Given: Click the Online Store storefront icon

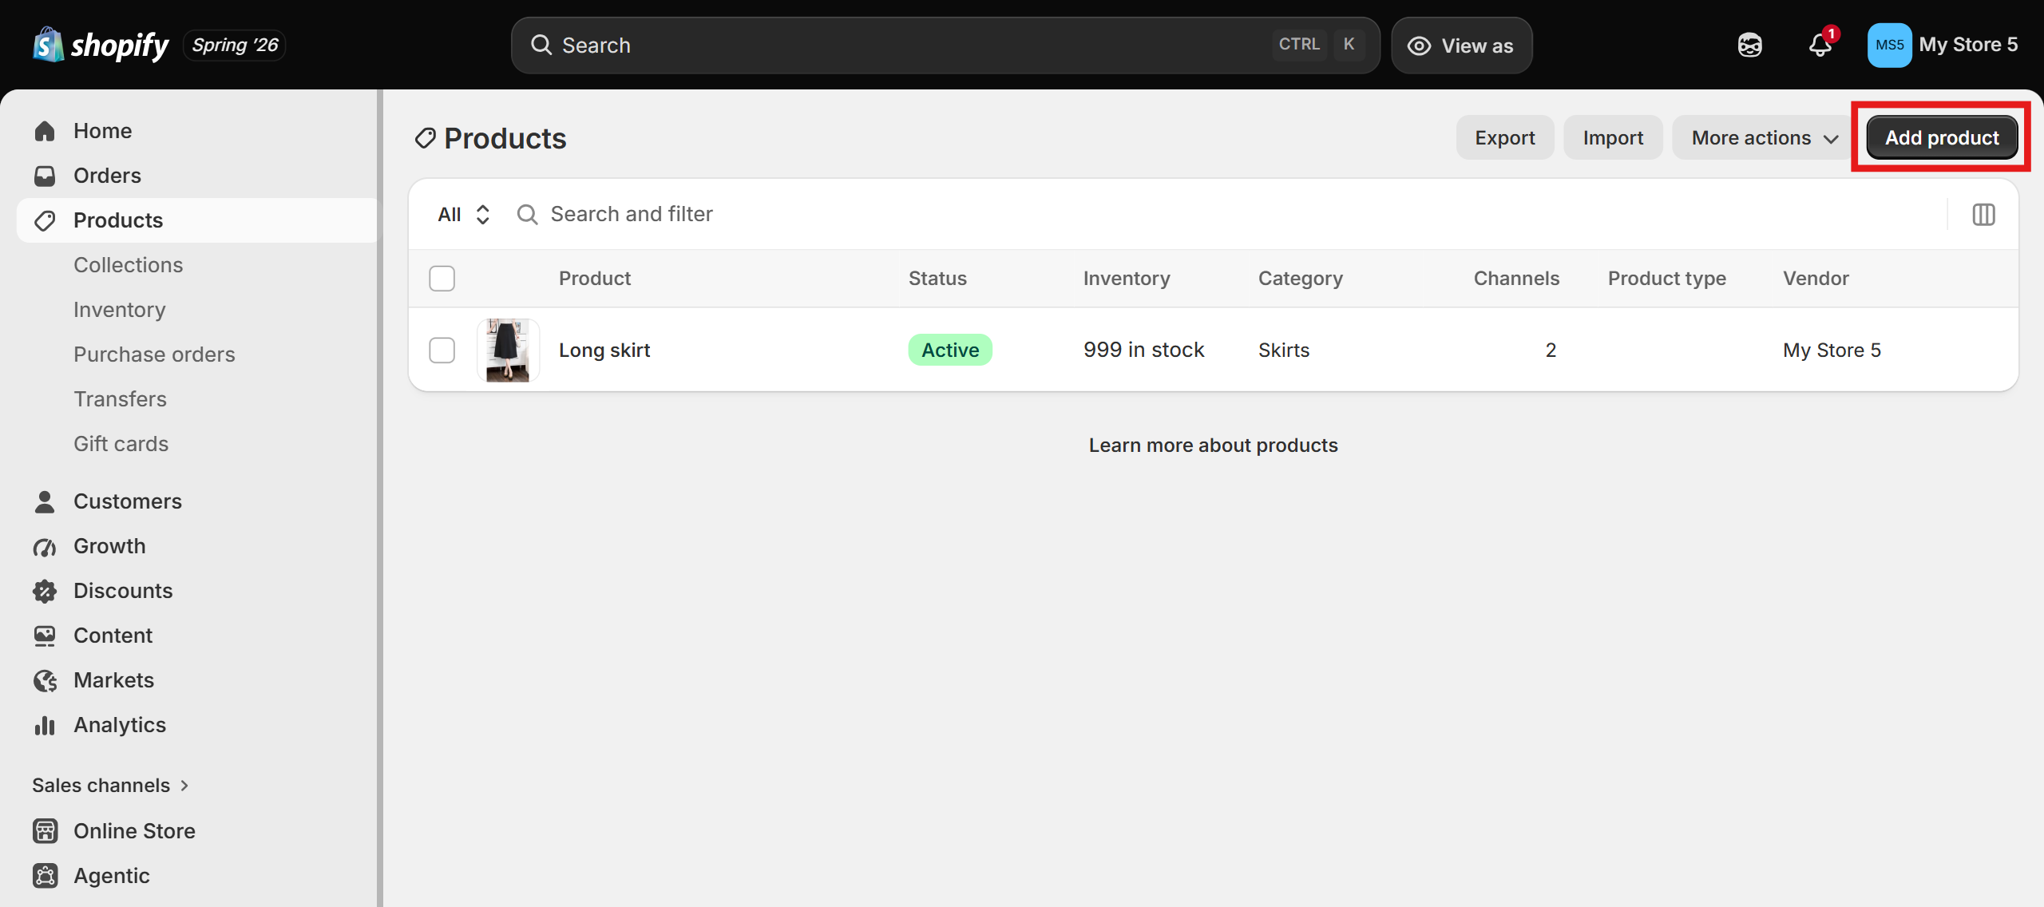Looking at the screenshot, I should tap(45, 831).
